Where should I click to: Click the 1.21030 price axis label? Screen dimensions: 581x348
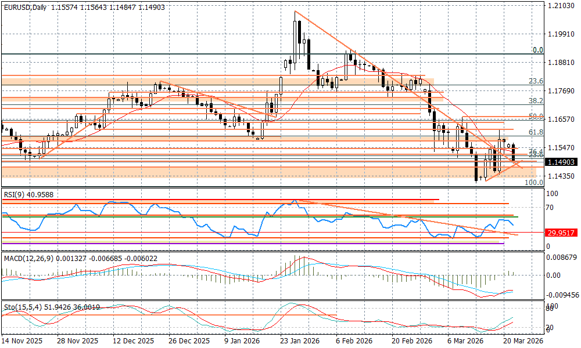[561, 6]
